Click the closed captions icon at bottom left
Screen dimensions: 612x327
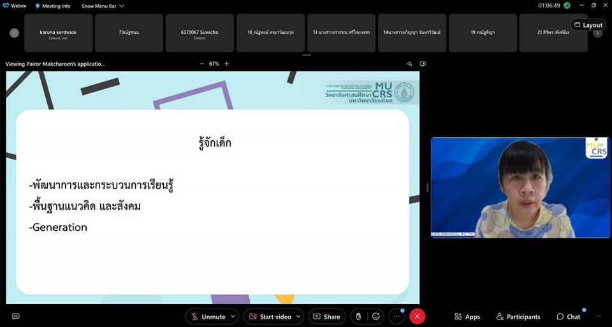click(x=16, y=316)
